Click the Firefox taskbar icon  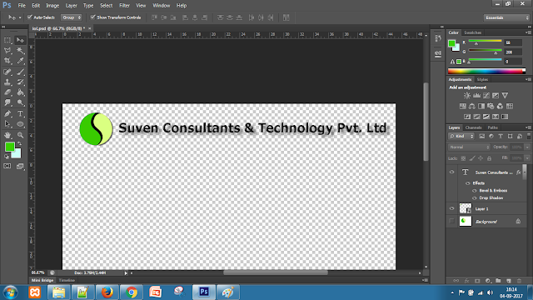[x=107, y=292]
